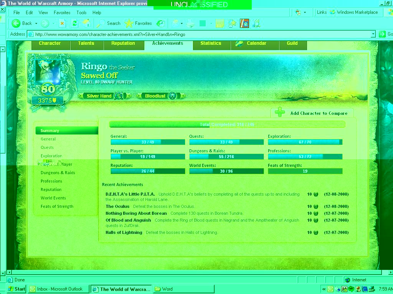The image size is (393, 294).
Task: Click the binoculars info tray icon
Action: [x=344, y=289]
